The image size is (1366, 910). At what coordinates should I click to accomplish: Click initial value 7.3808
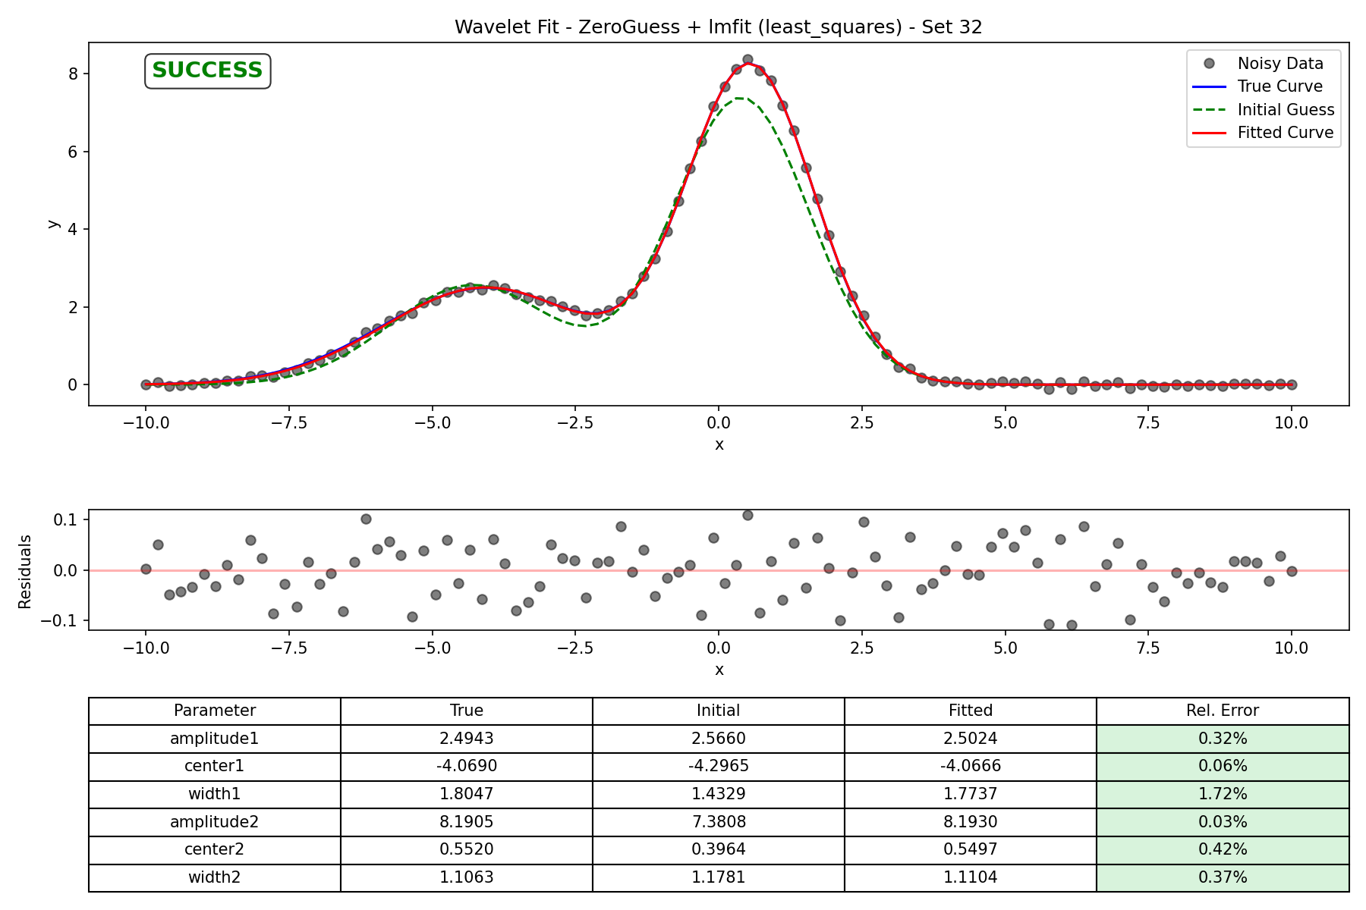point(719,822)
